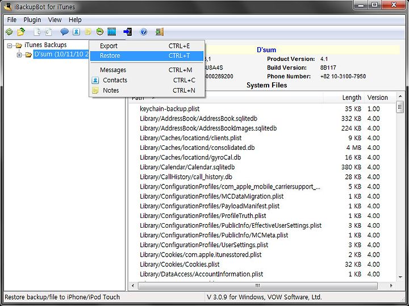Viewport: 409px width, 306px height.
Task: Choose Notes from the context menu
Action: click(x=147, y=90)
